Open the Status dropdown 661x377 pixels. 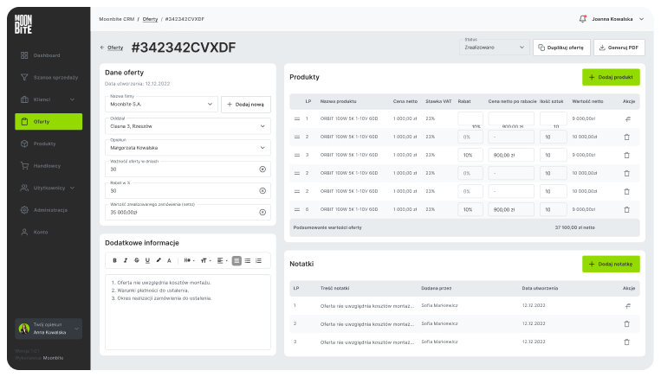coord(495,48)
